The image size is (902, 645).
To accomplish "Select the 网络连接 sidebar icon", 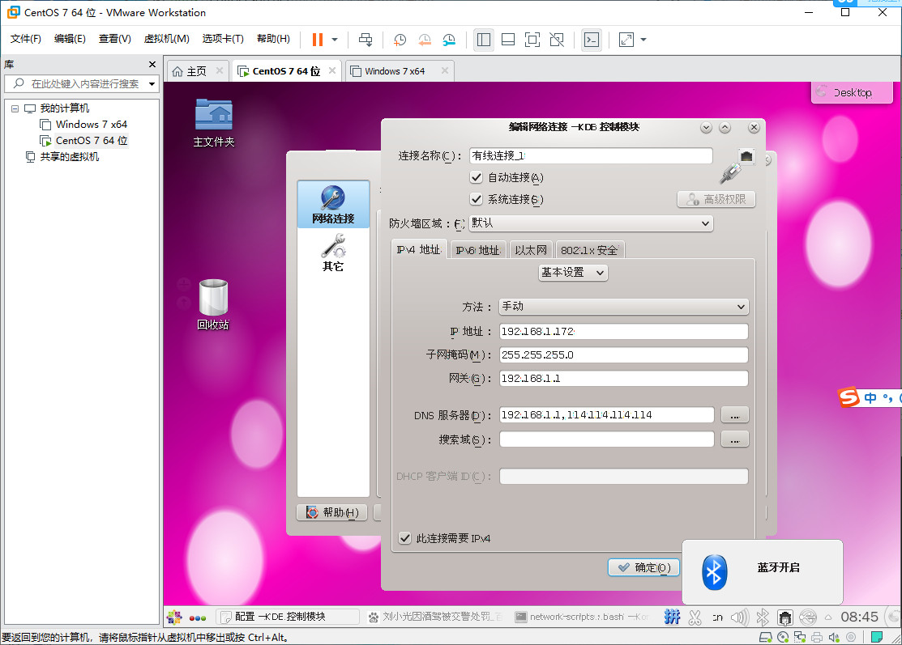I will click(332, 204).
